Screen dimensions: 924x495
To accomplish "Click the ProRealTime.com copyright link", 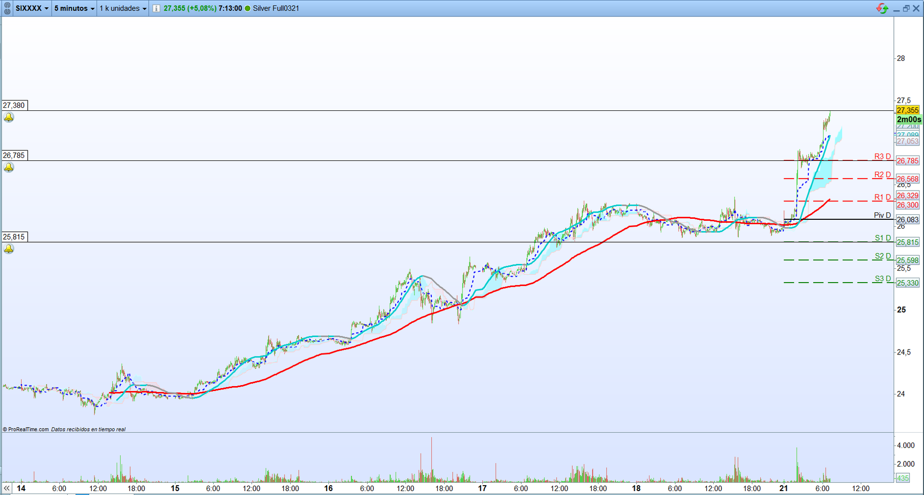I will point(26,430).
